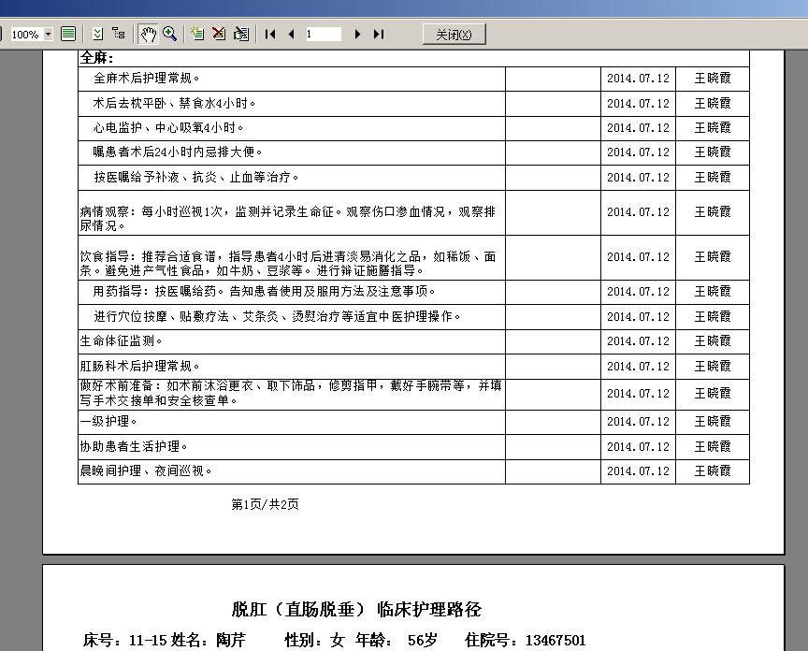Select the row 心电监护、中心吸氧4小时。
This screenshot has width=808, height=651.
tap(413, 128)
